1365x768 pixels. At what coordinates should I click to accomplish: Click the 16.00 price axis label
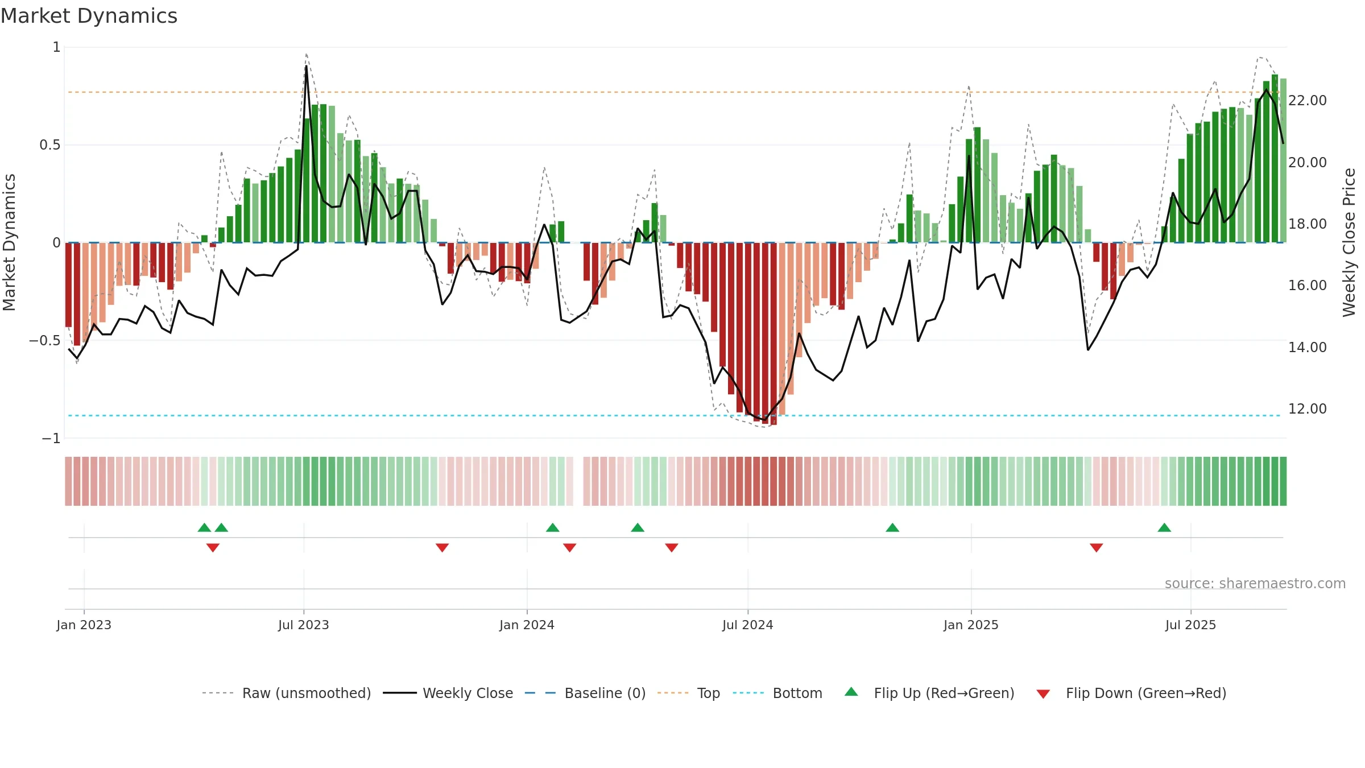(1308, 286)
